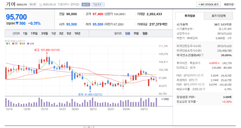Click the 외국인보유주식수(B) value 155,458,785
This screenshot has height=128, width=241.
click(224, 51)
